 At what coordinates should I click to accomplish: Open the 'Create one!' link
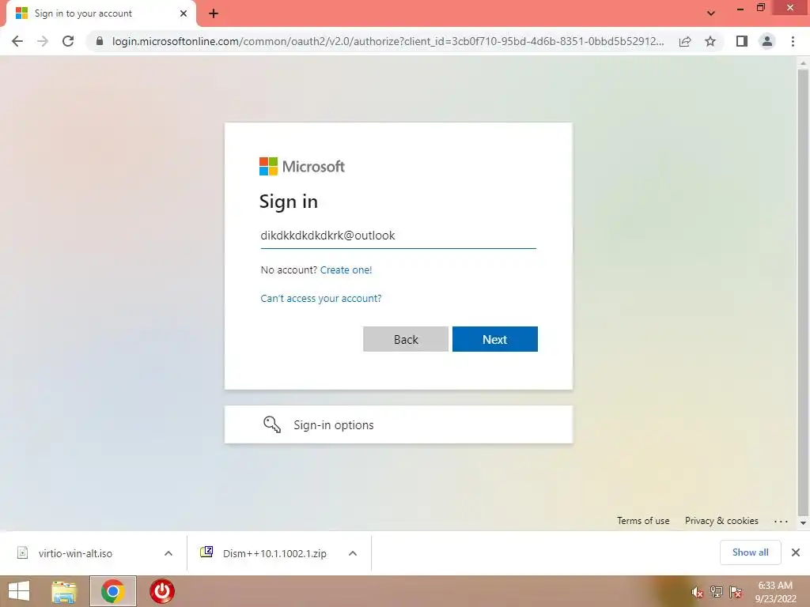pyautogui.click(x=346, y=270)
